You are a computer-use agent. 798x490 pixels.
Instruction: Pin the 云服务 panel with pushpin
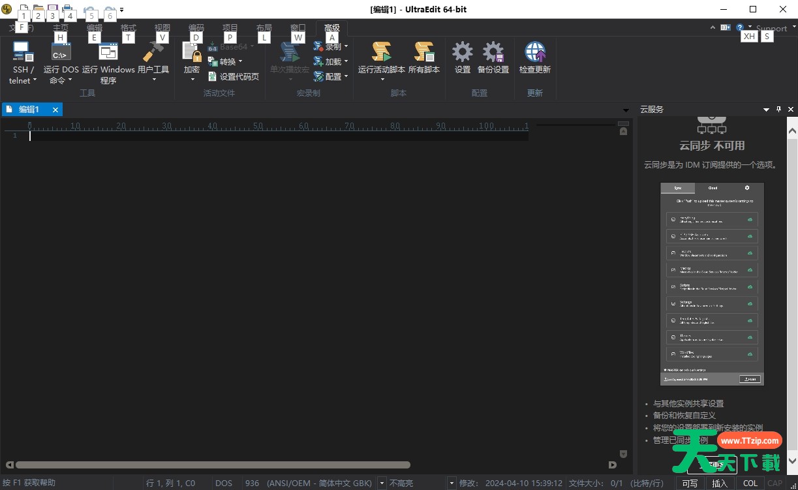pos(778,110)
